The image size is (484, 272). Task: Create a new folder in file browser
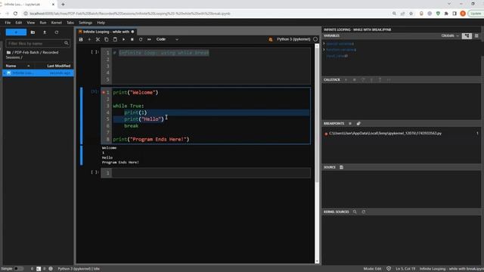coord(33,32)
